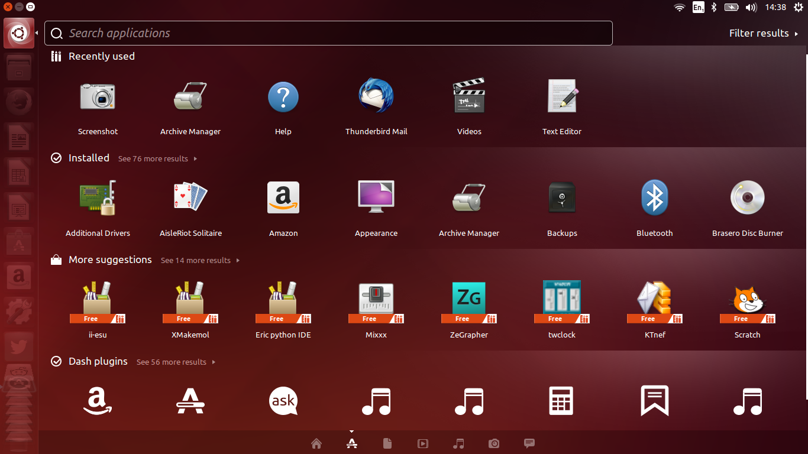Expand 'See 76 more results' for Installed
Viewport: 808px width, 454px height.
(x=157, y=158)
